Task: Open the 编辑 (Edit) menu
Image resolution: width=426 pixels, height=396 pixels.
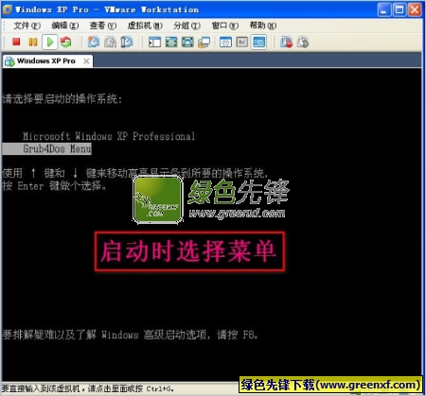Action: tap(65, 26)
